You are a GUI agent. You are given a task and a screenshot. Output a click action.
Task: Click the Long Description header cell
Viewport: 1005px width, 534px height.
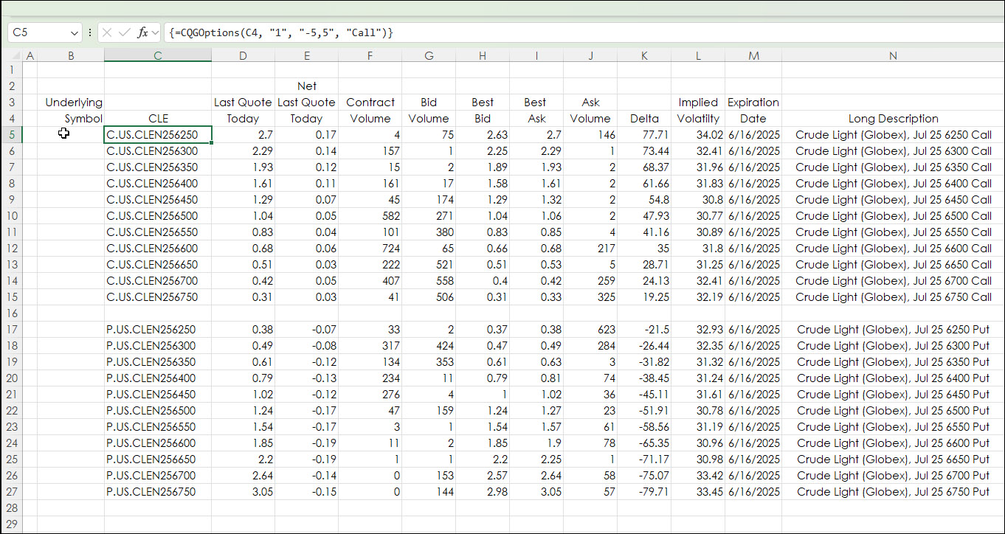coord(893,118)
